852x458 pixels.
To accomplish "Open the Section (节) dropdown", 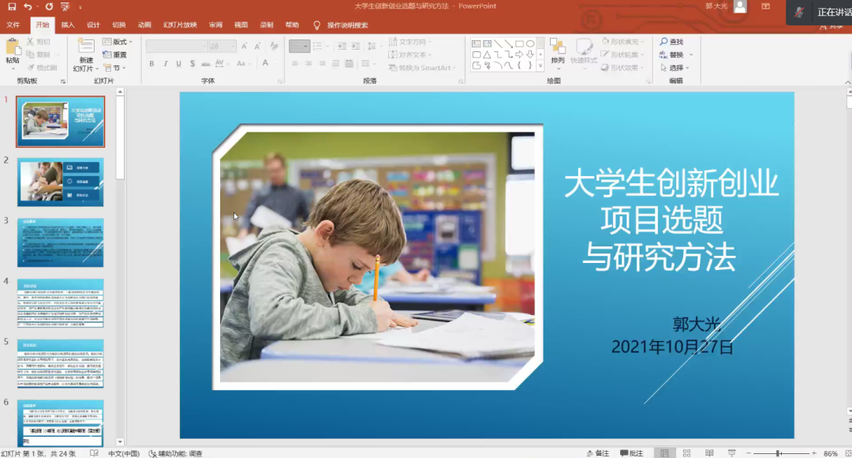I will tap(114, 68).
